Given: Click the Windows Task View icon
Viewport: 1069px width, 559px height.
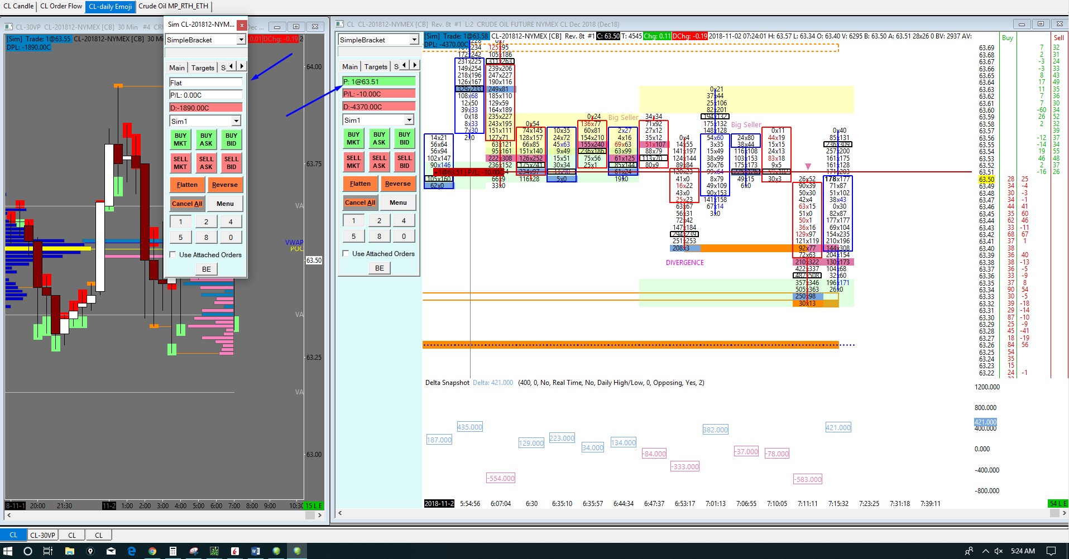Looking at the screenshot, I should (48, 551).
